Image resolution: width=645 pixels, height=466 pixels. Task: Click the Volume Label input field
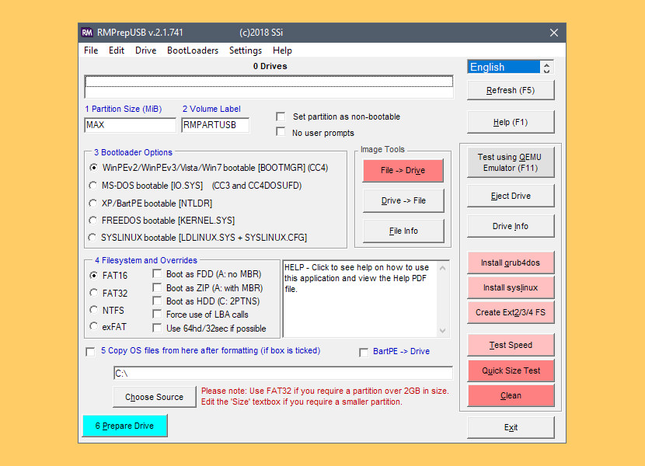(x=215, y=125)
